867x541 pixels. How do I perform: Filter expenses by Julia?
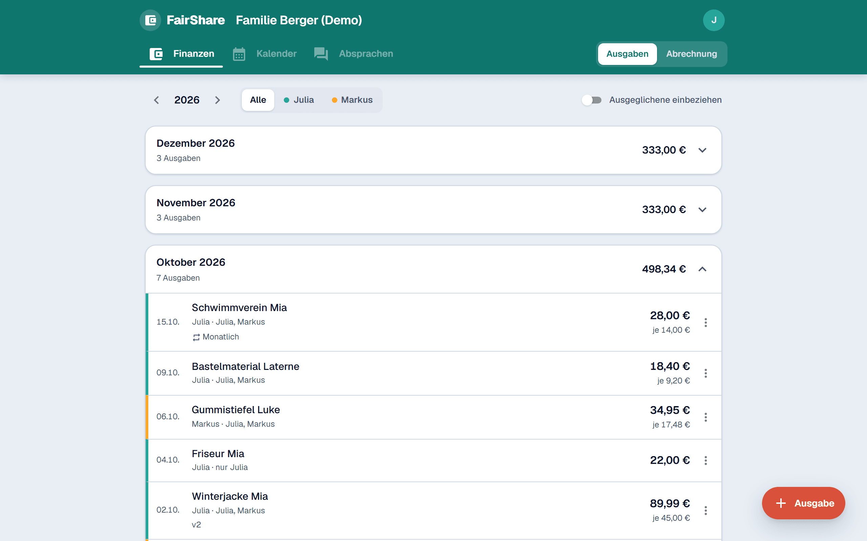point(299,100)
